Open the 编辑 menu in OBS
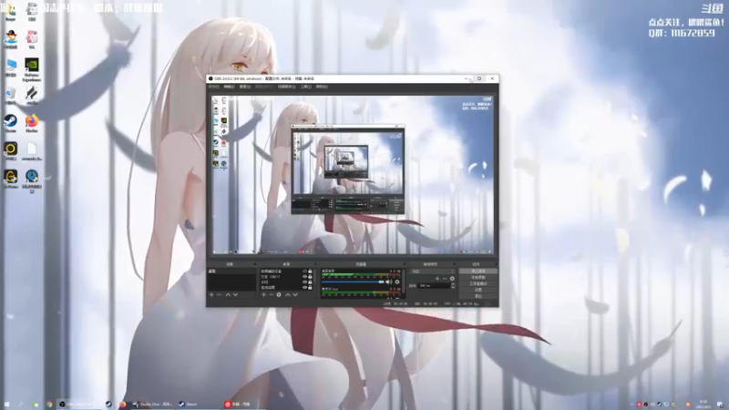 pyautogui.click(x=230, y=87)
